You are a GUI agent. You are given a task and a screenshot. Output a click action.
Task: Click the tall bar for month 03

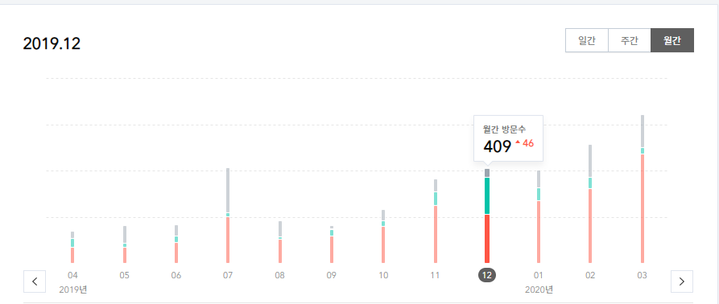(x=643, y=189)
